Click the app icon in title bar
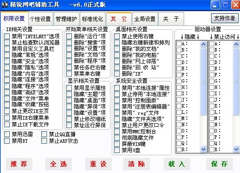 pos(4,4)
